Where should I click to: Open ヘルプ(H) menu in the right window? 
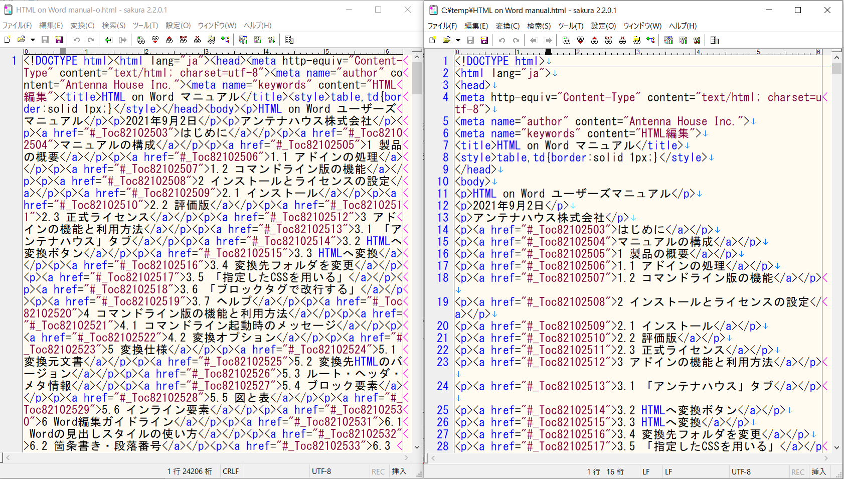click(x=683, y=26)
